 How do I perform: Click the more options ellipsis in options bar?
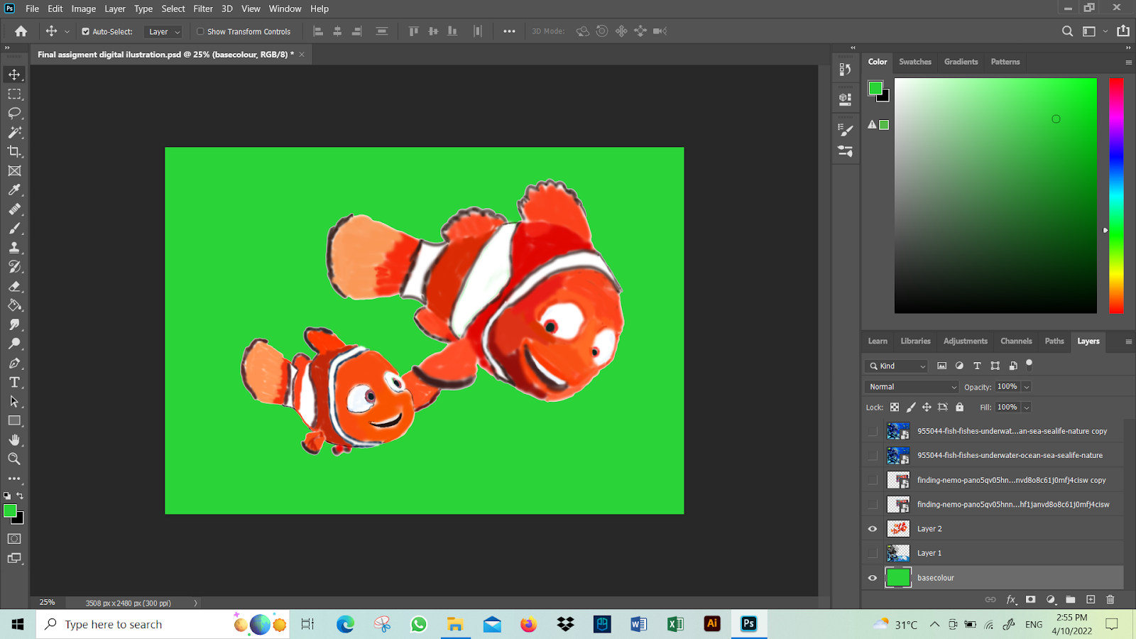pyautogui.click(x=509, y=31)
